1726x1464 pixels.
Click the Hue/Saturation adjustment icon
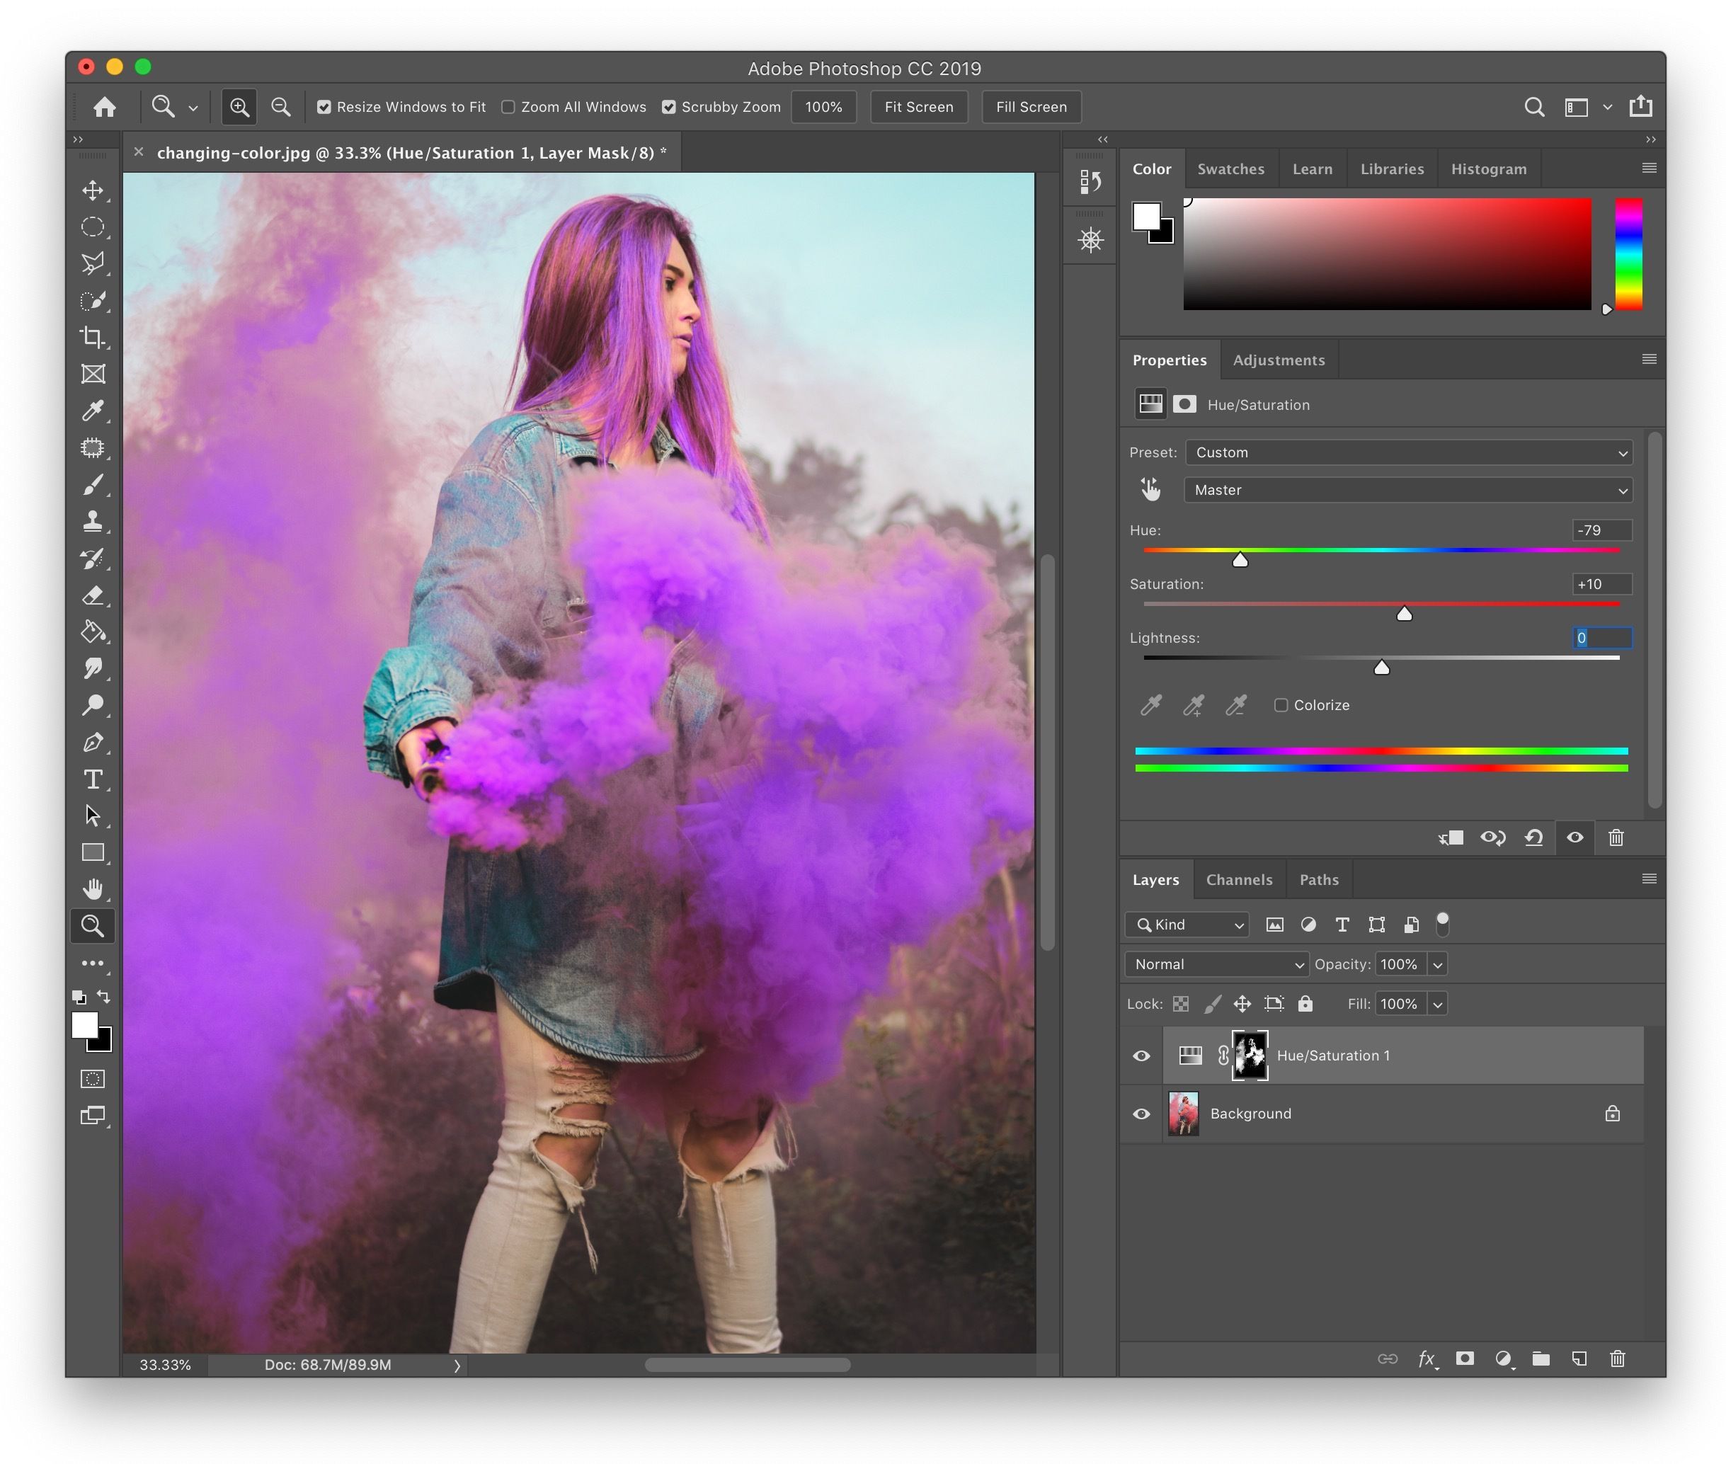point(1149,404)
